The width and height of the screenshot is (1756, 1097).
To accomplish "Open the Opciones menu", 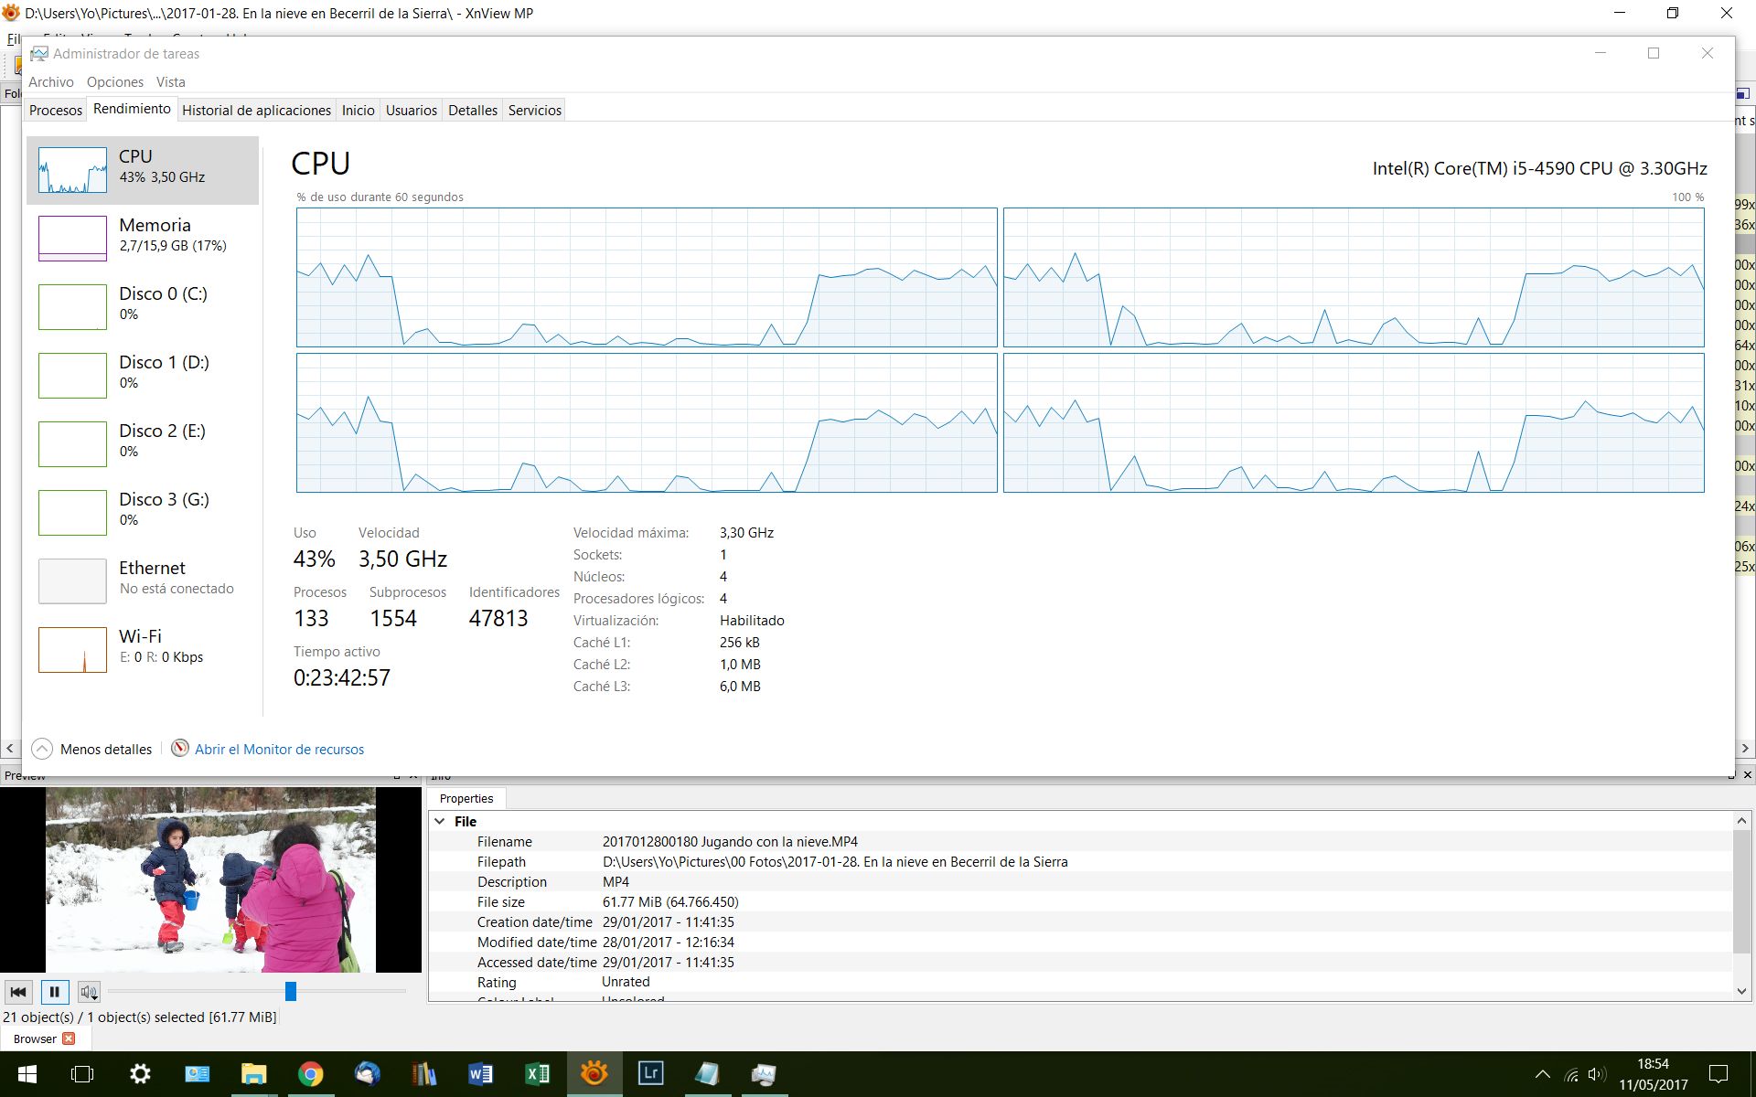I will pos(114,82).
